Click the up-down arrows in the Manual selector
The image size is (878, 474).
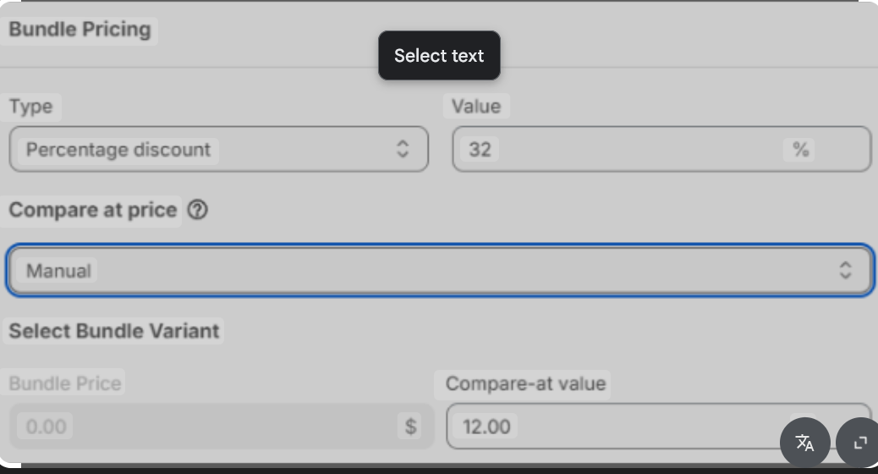click(x=845, y=270)
